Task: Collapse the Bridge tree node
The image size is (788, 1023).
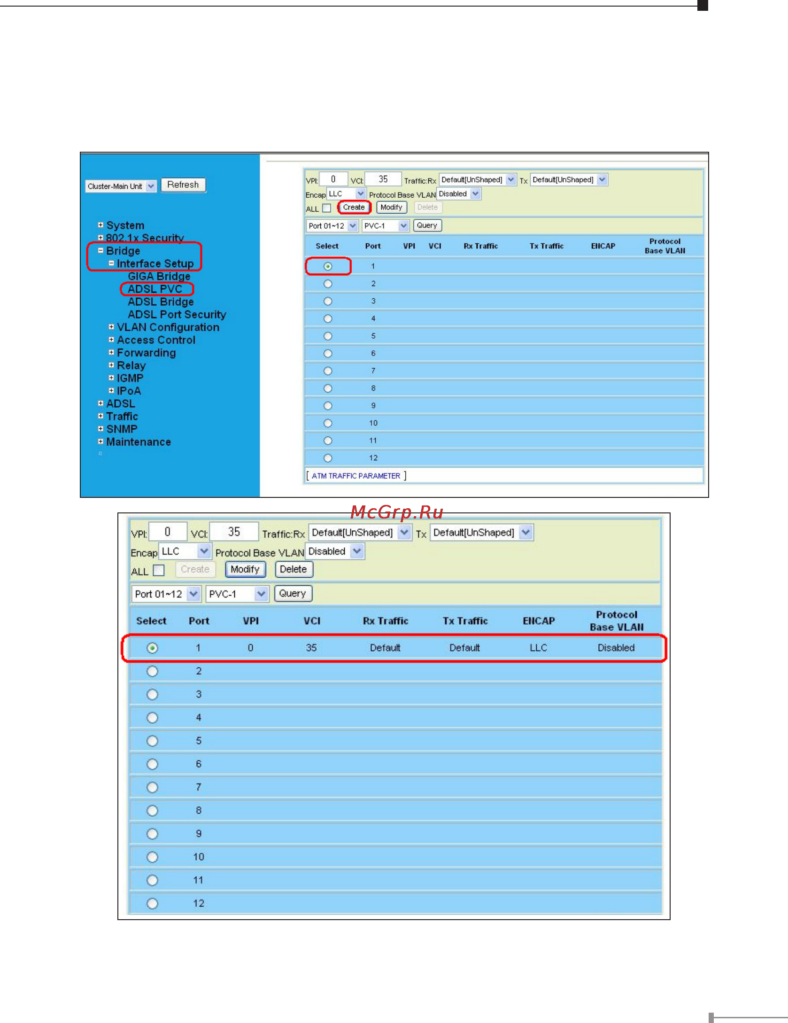Action: 100,250
